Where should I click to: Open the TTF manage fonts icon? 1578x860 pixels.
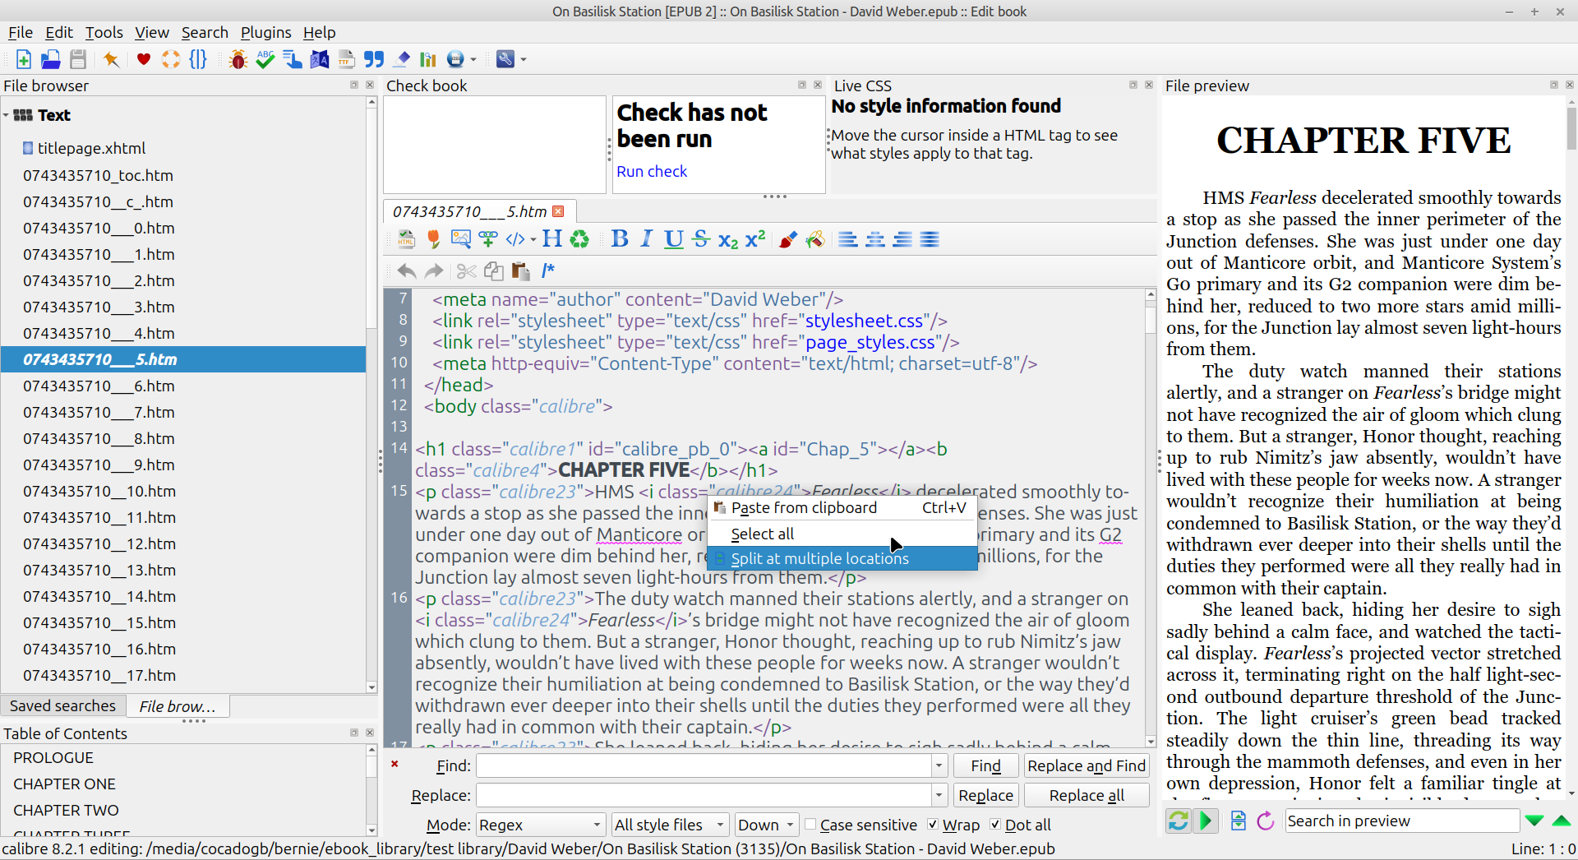coord(347,59)
